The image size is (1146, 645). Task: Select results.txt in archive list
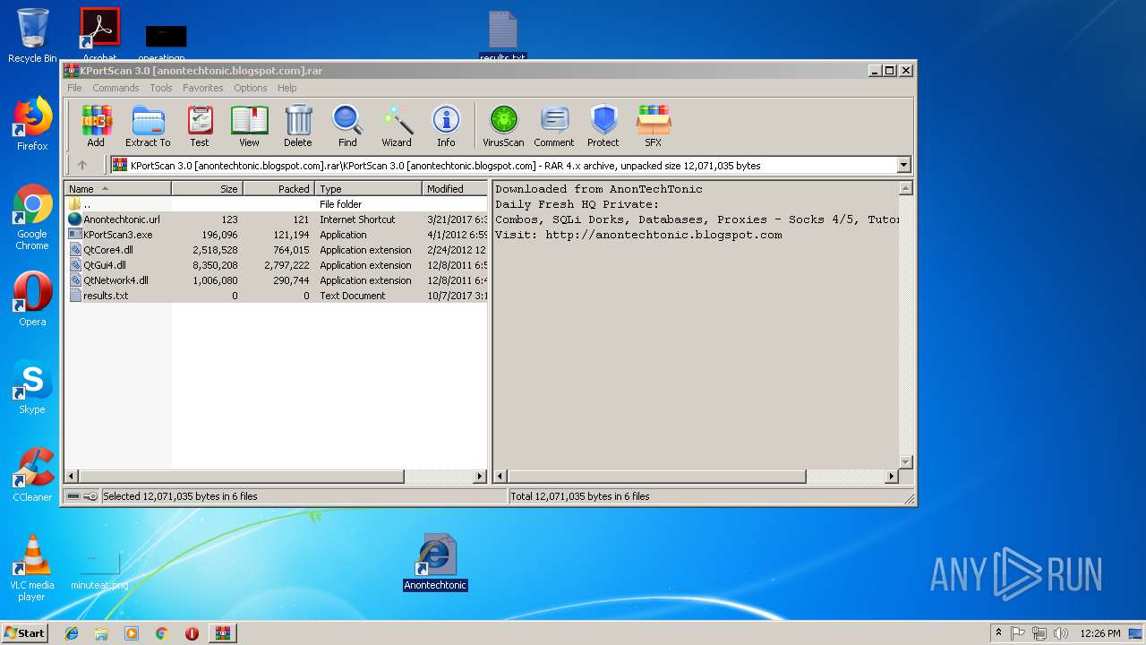pyautogui.click(x=277, y=296)
